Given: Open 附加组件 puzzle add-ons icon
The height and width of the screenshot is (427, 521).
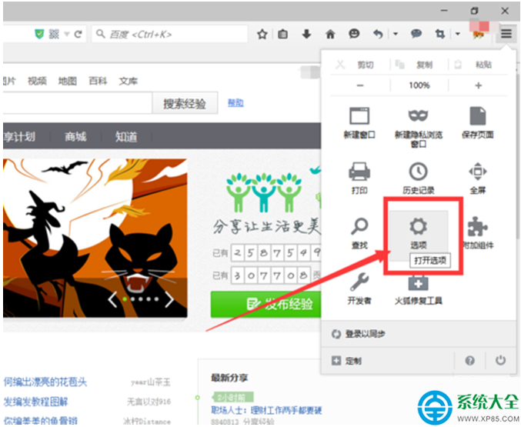Looking at the screenshot, I should [x=477, y=227].
